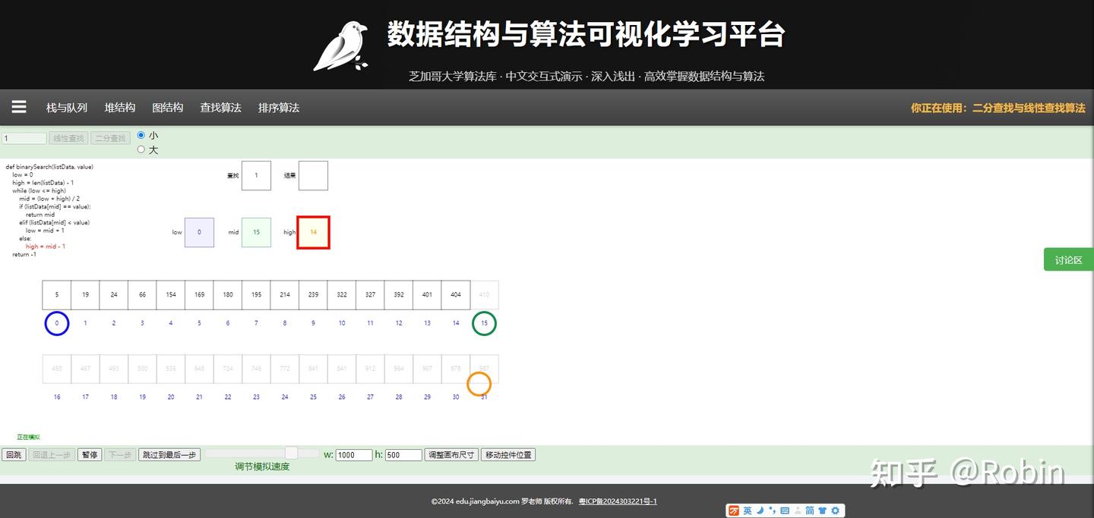Open the 讨论区 discussion panel

tap(1067, 259)
